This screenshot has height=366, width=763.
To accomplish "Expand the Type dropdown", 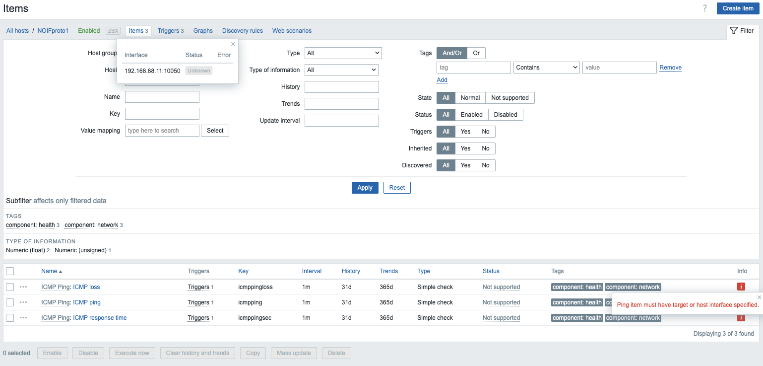I will (343, 53).
